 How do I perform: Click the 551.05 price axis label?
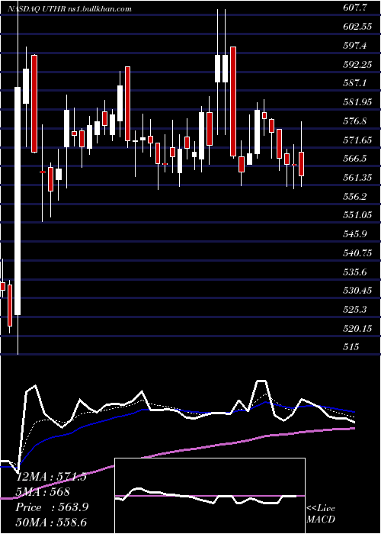click(357, 216)
